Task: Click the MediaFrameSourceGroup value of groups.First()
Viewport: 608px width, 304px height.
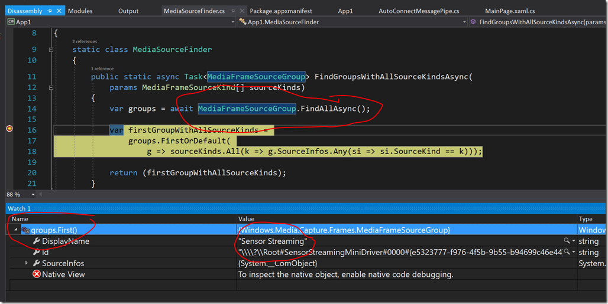Action: coord(344,230)
